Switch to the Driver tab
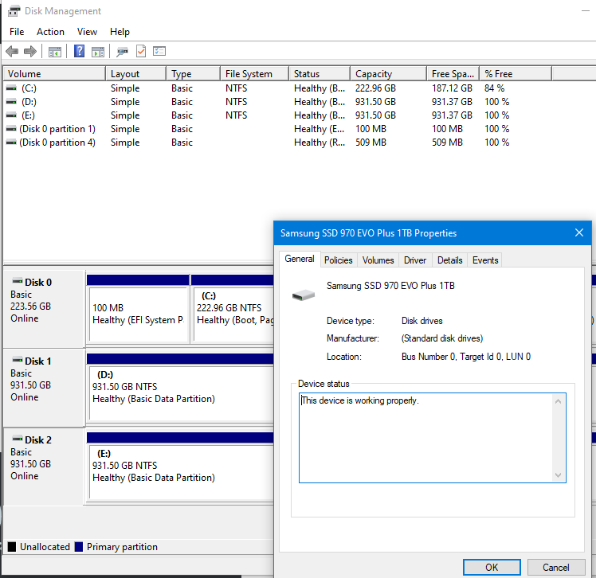596x578 pixels. (415, 260)
